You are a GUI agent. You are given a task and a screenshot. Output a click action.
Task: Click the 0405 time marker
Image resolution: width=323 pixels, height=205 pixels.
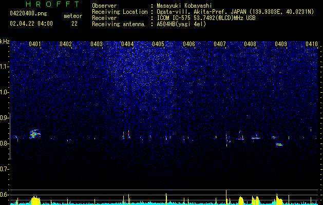pyautogui.click(x=158, y=44)
